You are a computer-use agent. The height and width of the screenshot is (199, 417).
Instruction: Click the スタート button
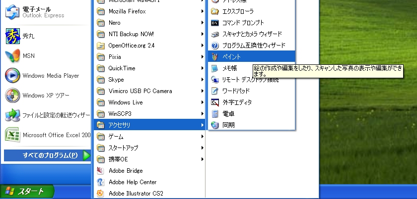click(27, 191)
